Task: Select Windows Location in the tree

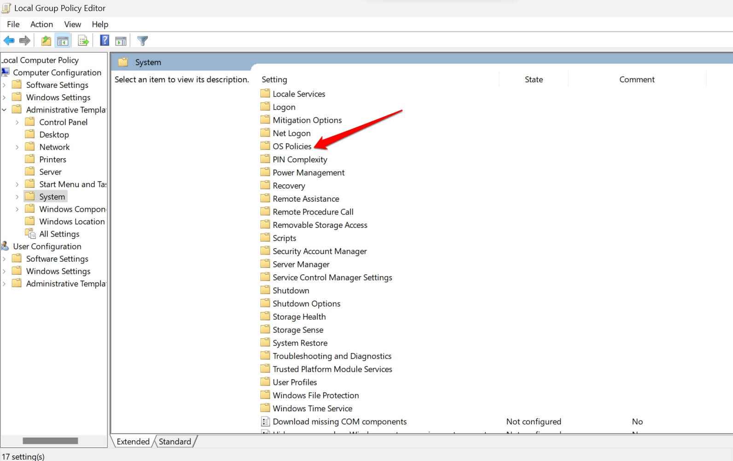Action: (72, 221)
